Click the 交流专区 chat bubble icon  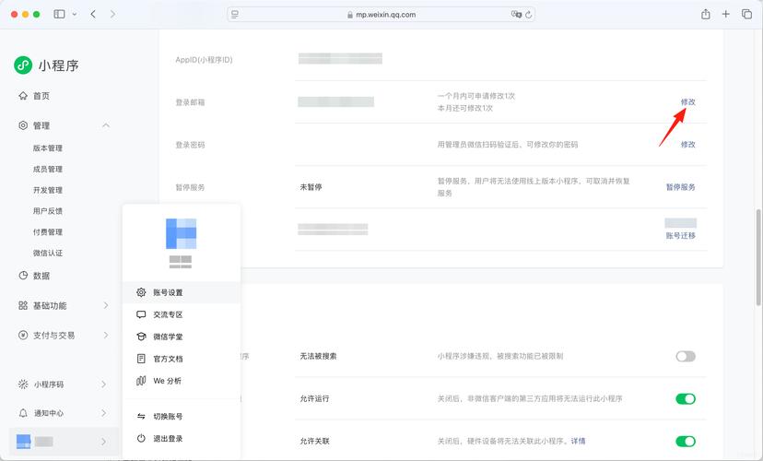pyautogui.click(x=141, y=314)
